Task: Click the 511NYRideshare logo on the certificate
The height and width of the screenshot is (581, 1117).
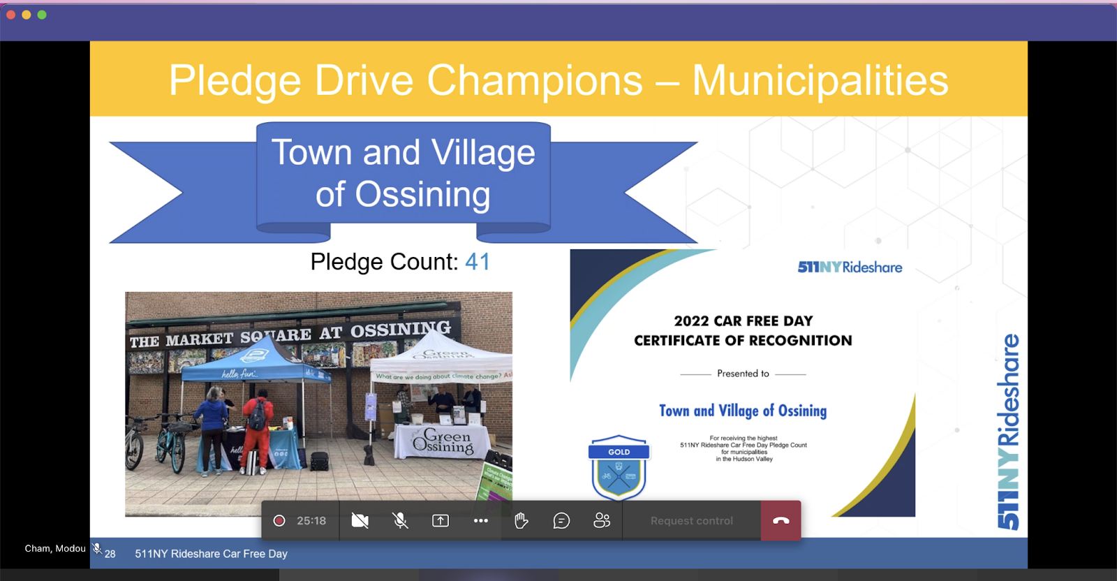Action: pyautogui.click(x=850, y=267)
